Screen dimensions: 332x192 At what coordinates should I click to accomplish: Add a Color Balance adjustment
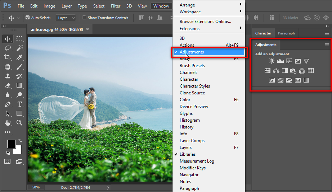coord(276,71)
